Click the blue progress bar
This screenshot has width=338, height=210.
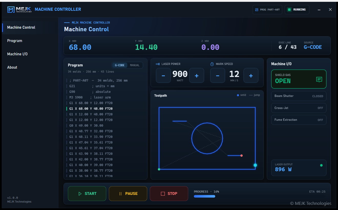tap(205, 196)
